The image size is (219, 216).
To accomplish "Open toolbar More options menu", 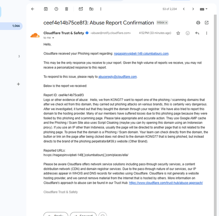I will pos(101,9).
